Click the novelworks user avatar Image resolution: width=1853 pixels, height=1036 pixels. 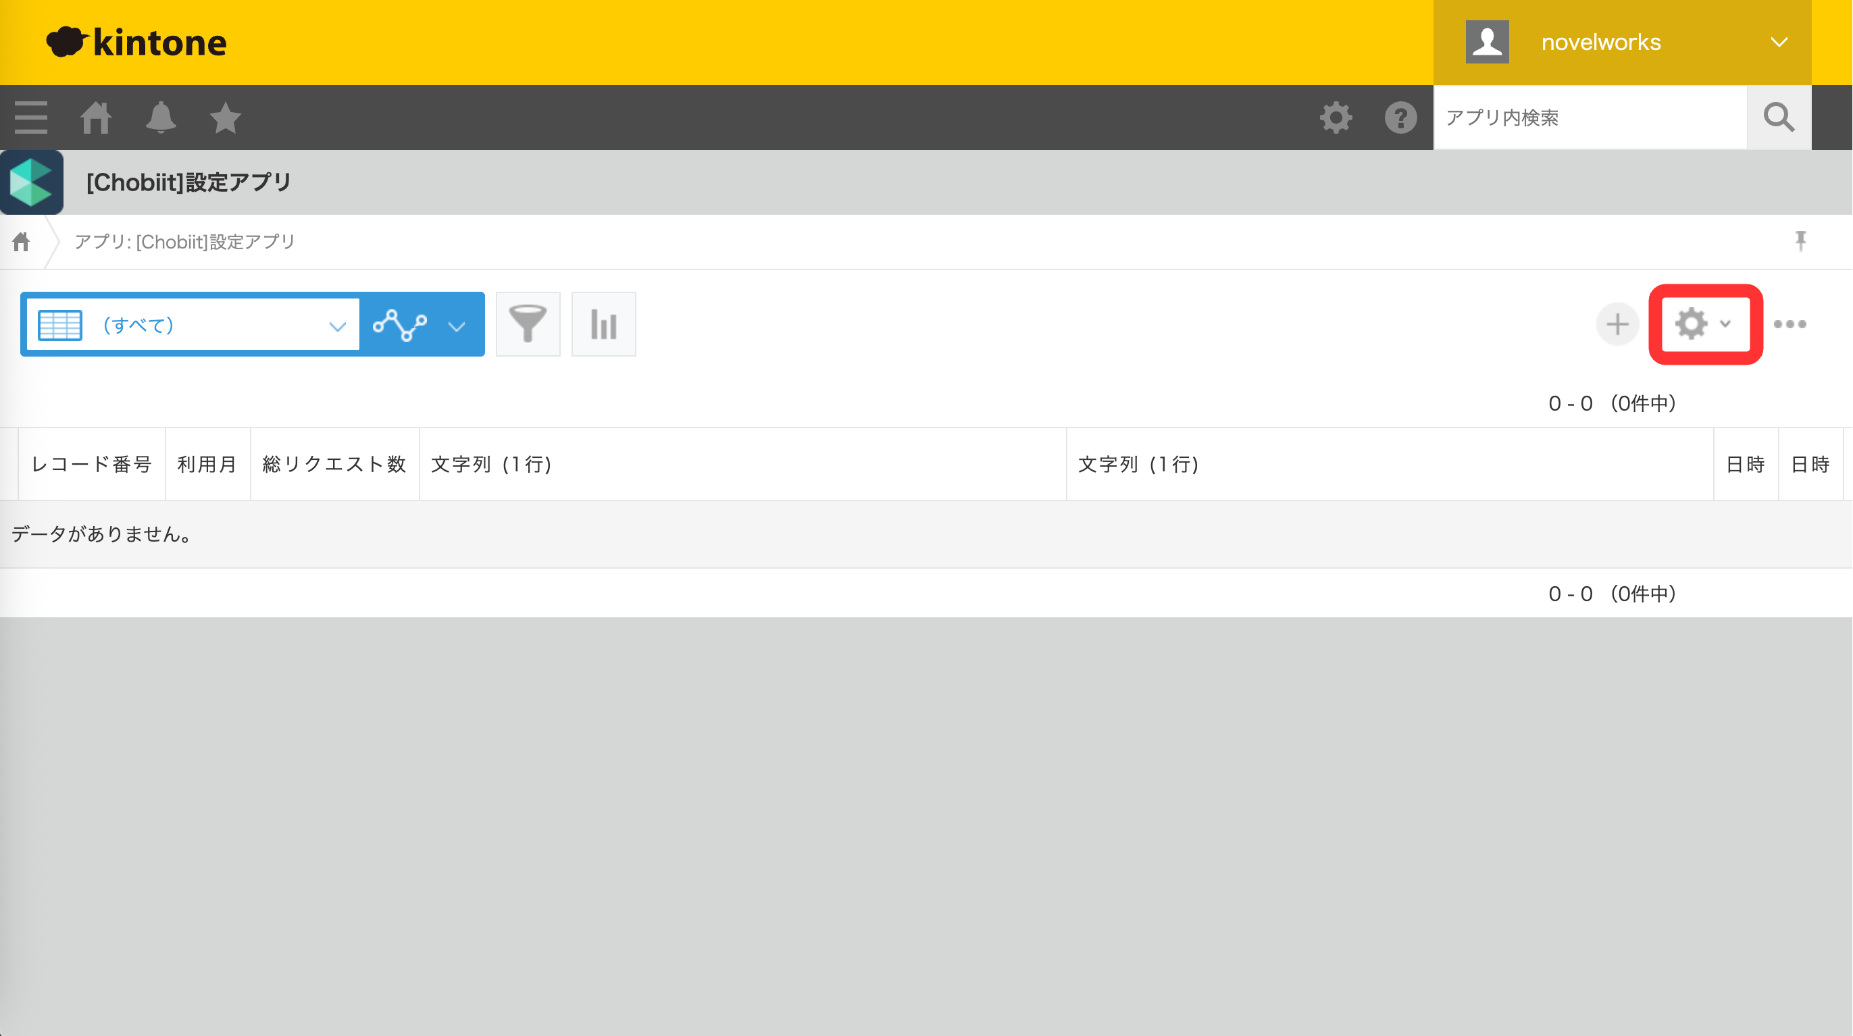pos(1487,43)
